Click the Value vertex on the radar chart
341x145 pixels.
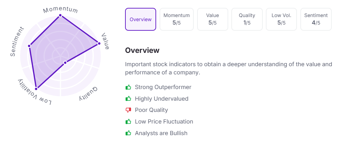99,43
